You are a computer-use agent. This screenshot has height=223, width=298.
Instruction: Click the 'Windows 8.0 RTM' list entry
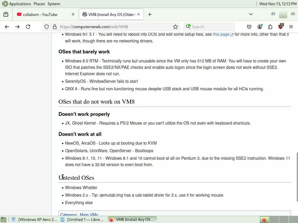tap(175, 67)
